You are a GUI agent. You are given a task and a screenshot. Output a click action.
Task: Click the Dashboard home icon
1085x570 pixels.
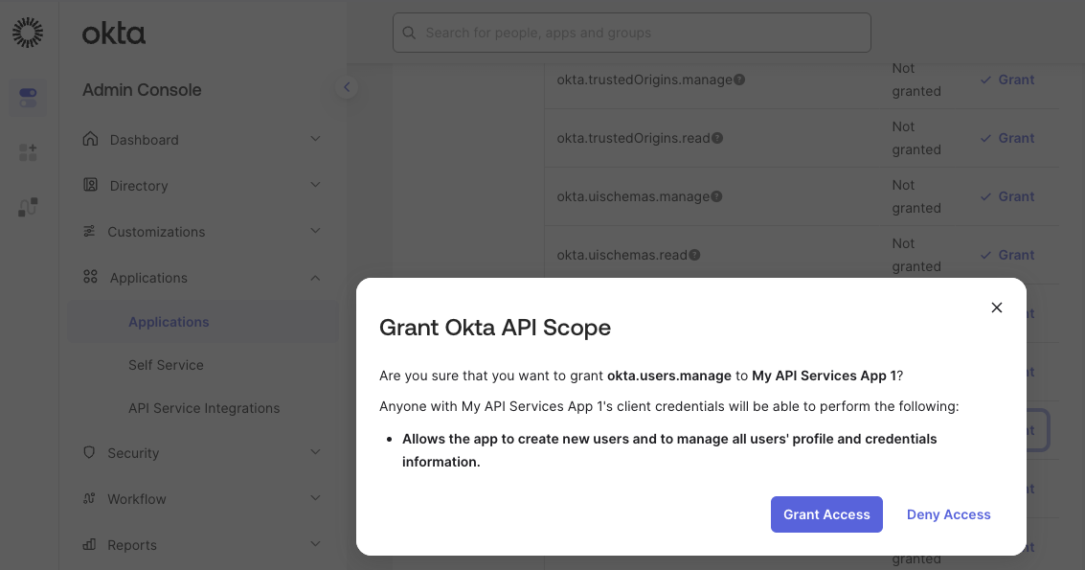tap(90, 139)
